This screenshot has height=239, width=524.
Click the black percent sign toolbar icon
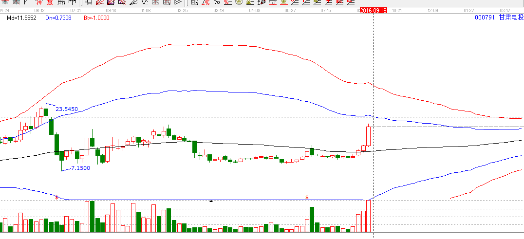(x=217, y=2)
